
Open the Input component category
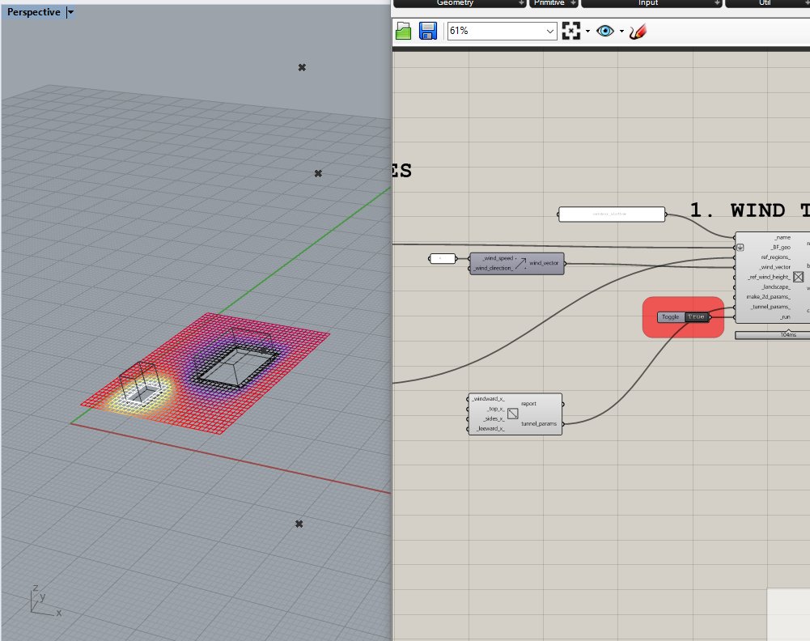click(648, 3)
